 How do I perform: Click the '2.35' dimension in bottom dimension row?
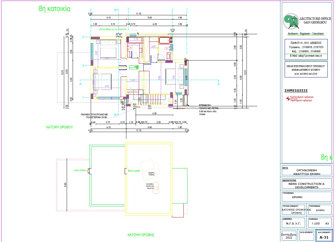(159, 122)
